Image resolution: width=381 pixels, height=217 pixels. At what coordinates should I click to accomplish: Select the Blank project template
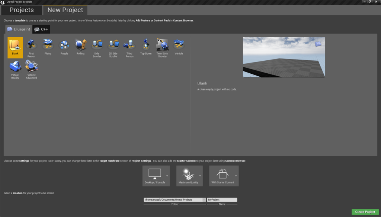point(15,47)
